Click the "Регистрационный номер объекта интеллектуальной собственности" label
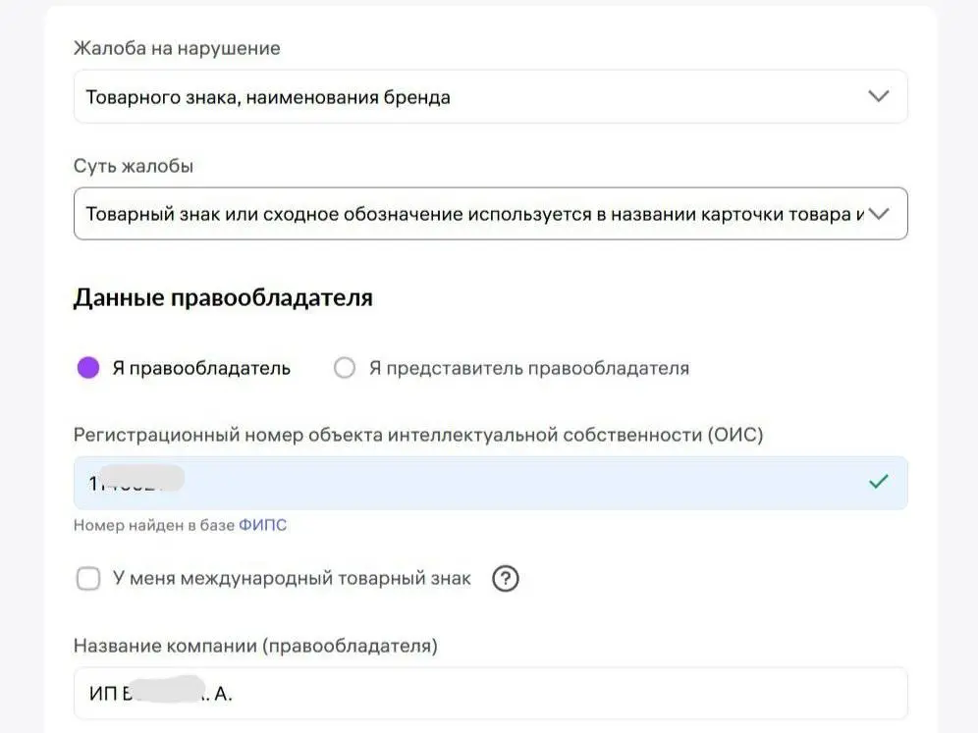The width and height of the screenshot is (978, 733). (x=417, y=435)
